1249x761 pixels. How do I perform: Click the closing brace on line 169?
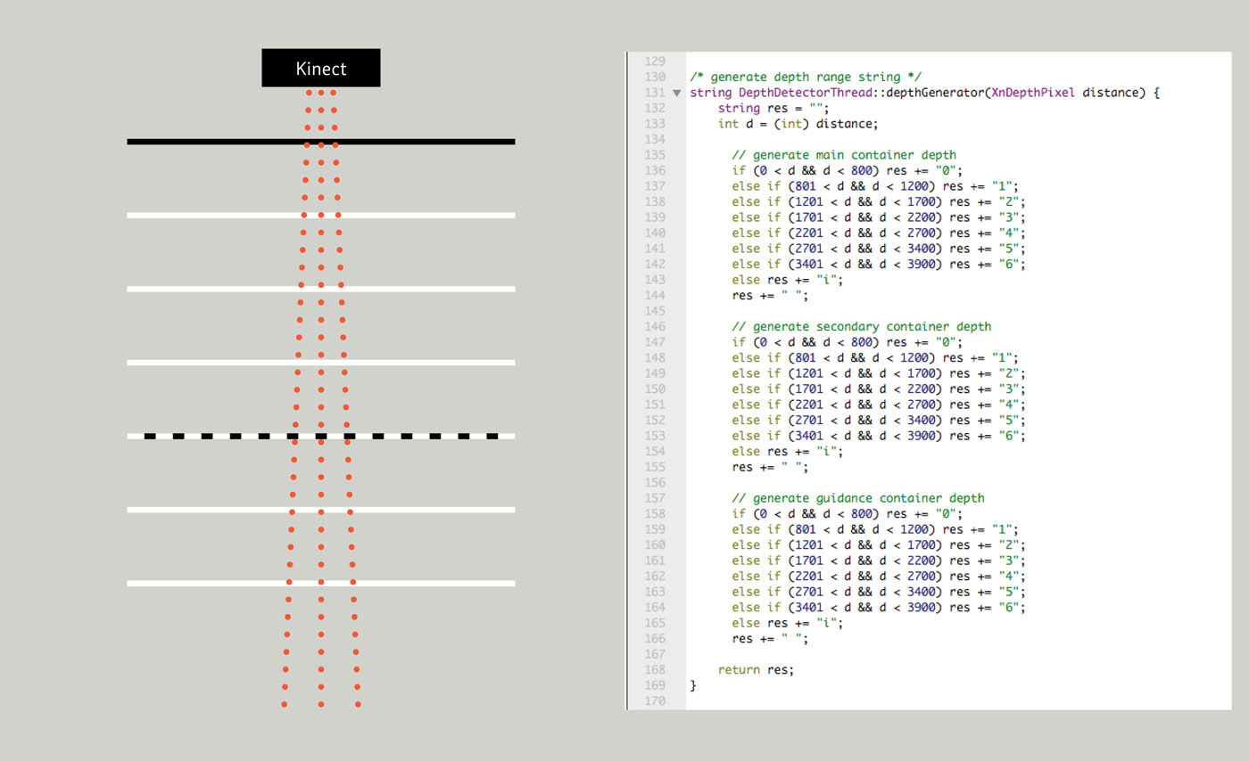point(693,685)
